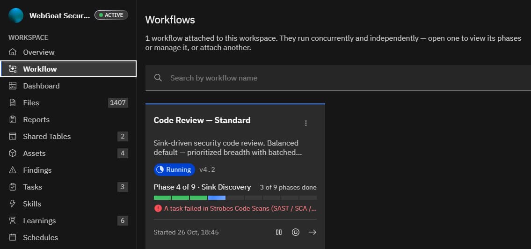Open the Findings page
The width and height of the screenshot is (531, 249).
pos(68,170)
